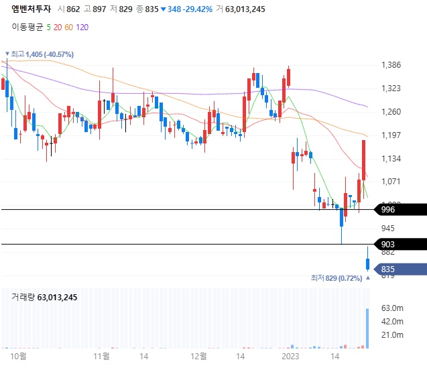Click the change value 348 -29.42%
Image resolution: width=427 pixels, height=376 pixels.
[x=190, y=9]
